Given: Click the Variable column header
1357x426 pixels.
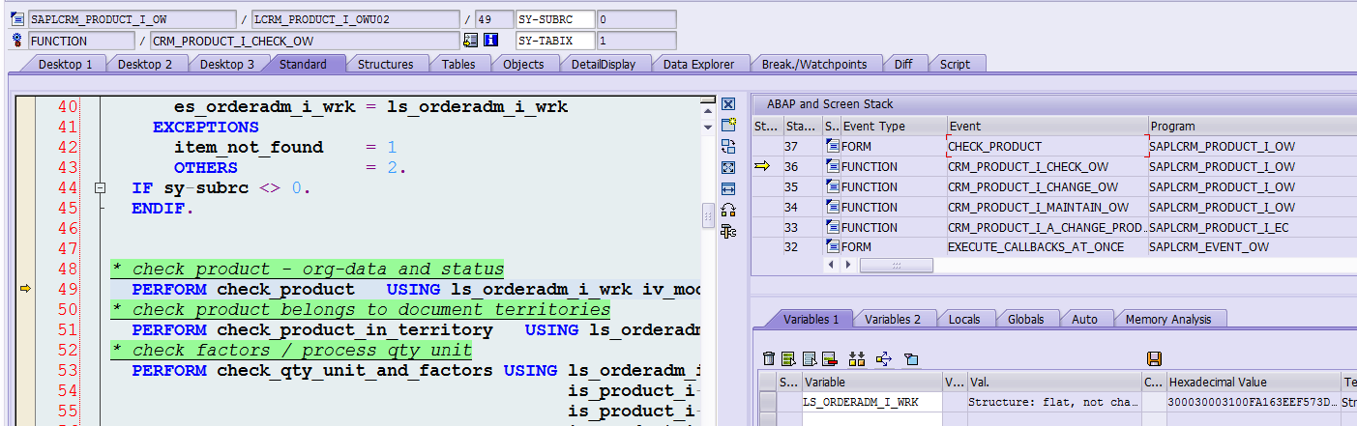Looking at the screenshot, I should click(871, 382).
